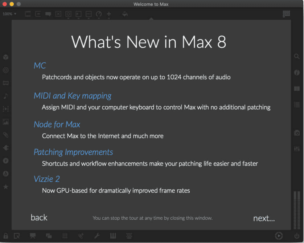
Task: Open the objects cube icon in left sidebar
Action: [5, 57]
